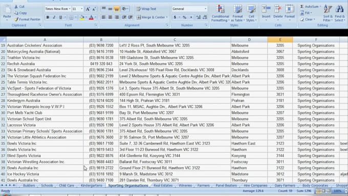348x196 pixels.
Task: Open the Clipboard dialog launcher
Action: pos(40,25)
